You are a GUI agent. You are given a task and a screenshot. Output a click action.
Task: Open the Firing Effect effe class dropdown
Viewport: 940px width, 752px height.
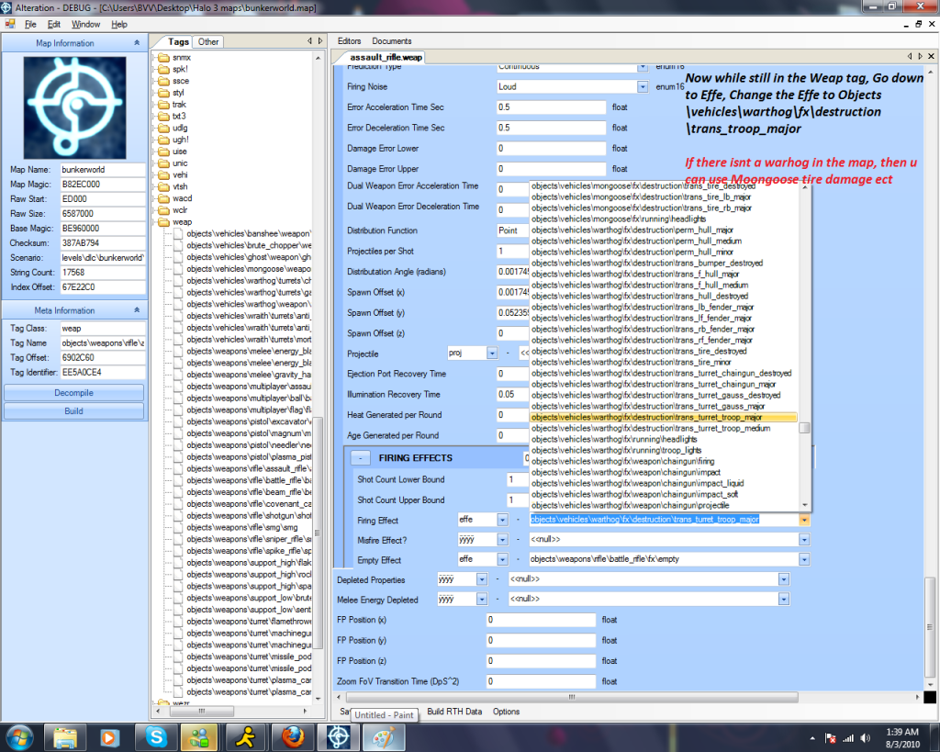click(502, 520)
